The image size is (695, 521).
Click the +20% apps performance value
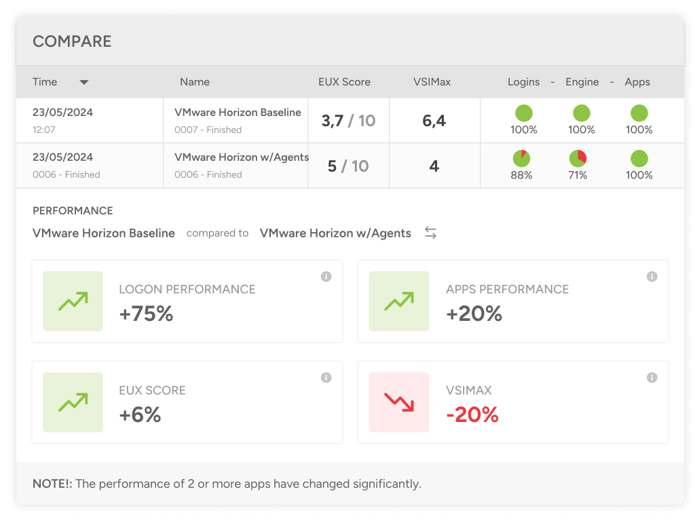pos(474,313)
